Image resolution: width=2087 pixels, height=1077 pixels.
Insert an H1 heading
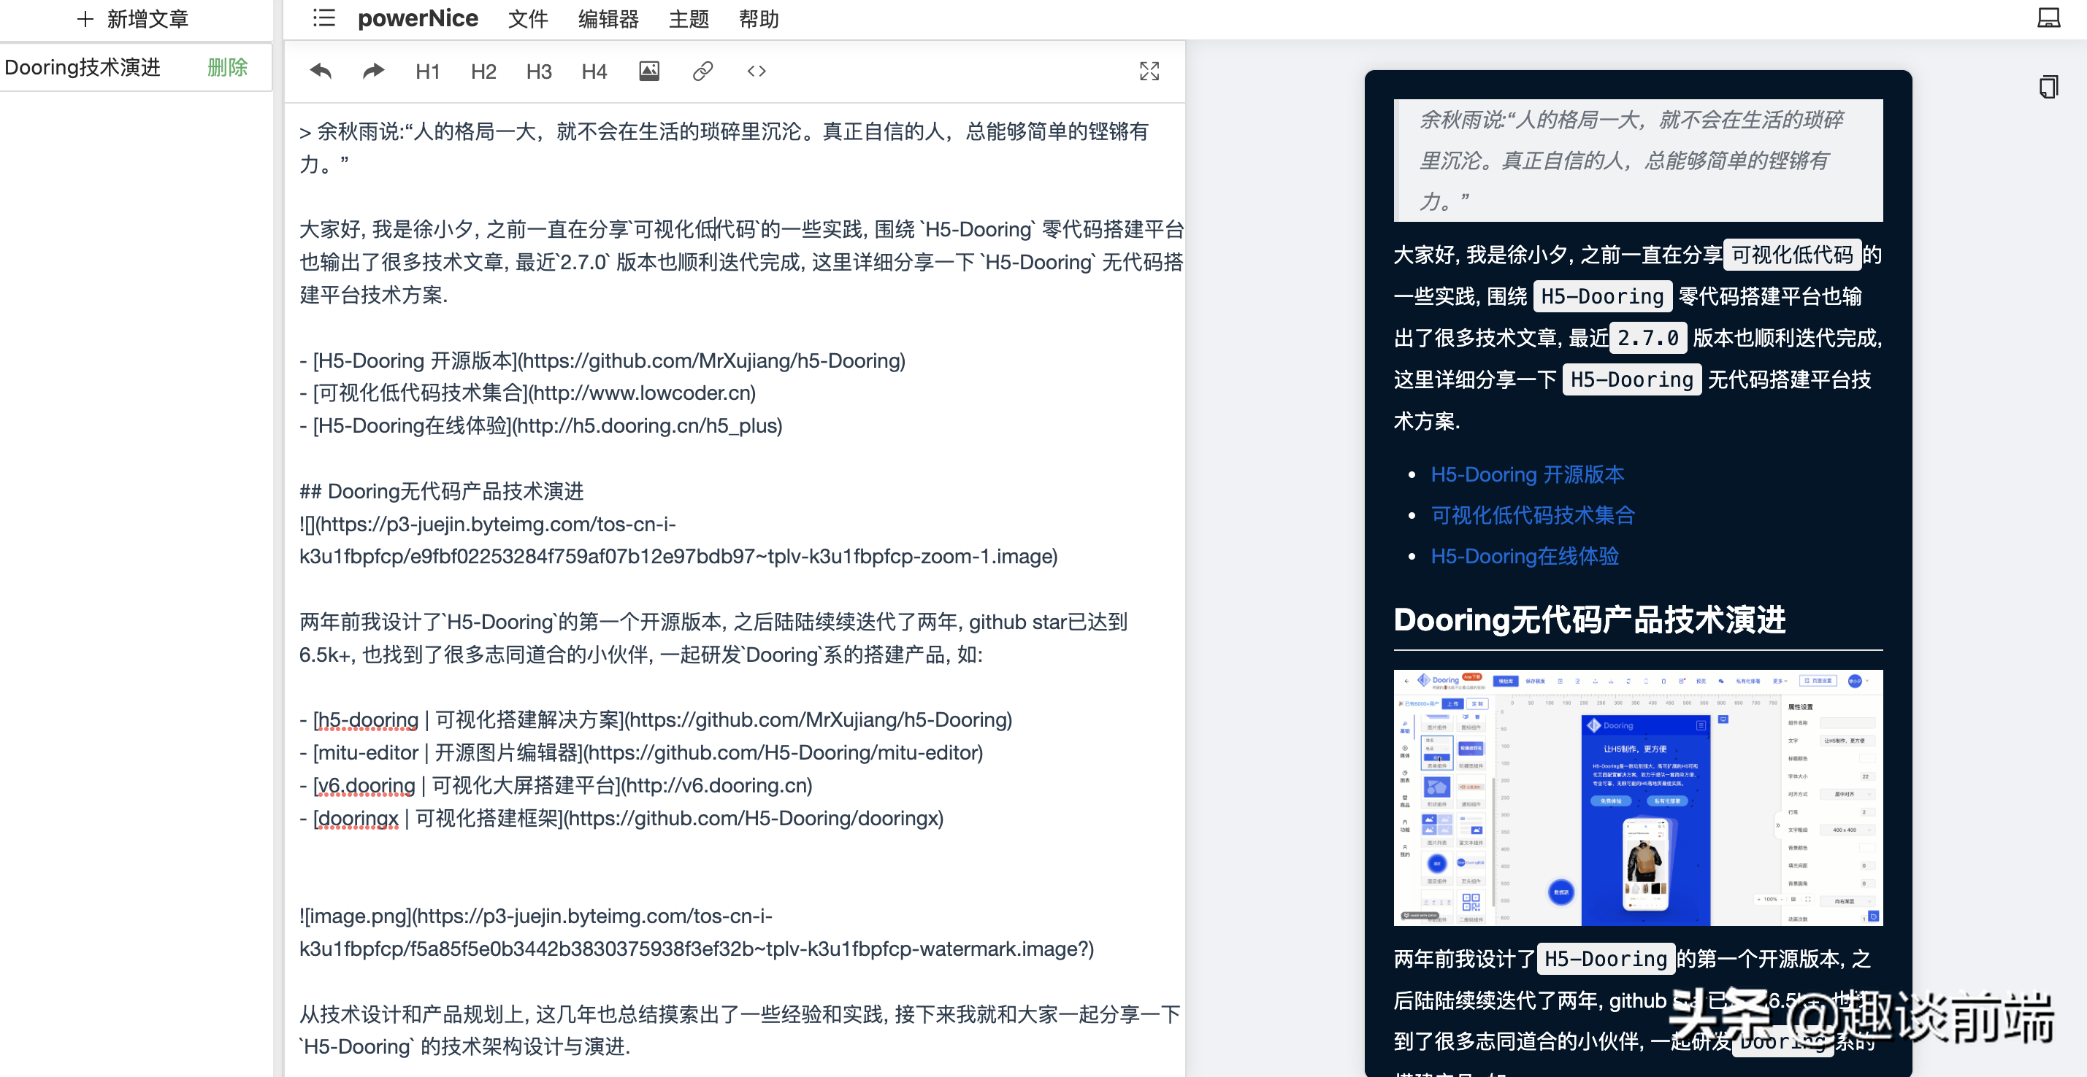tap(427, 72)
